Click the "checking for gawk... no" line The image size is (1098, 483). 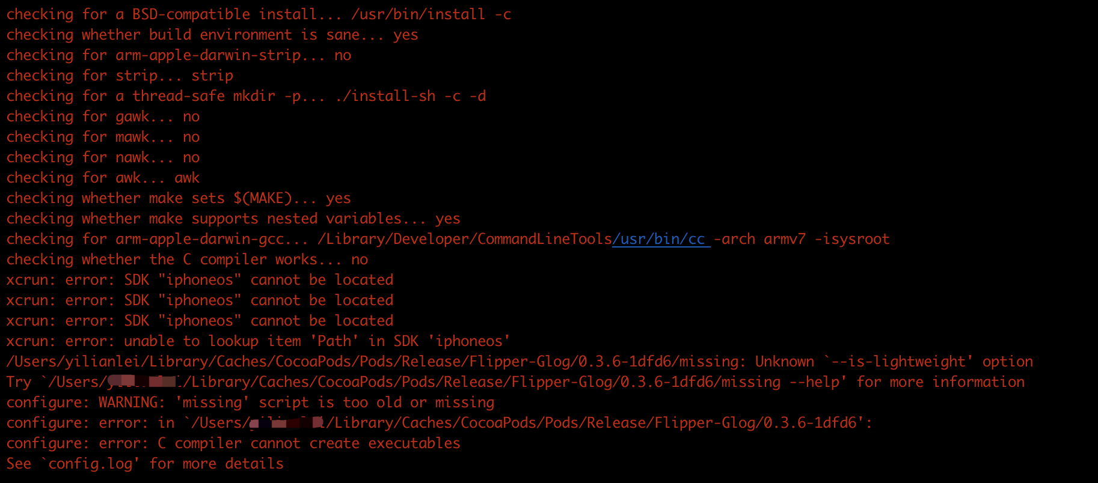coord(103,117)
